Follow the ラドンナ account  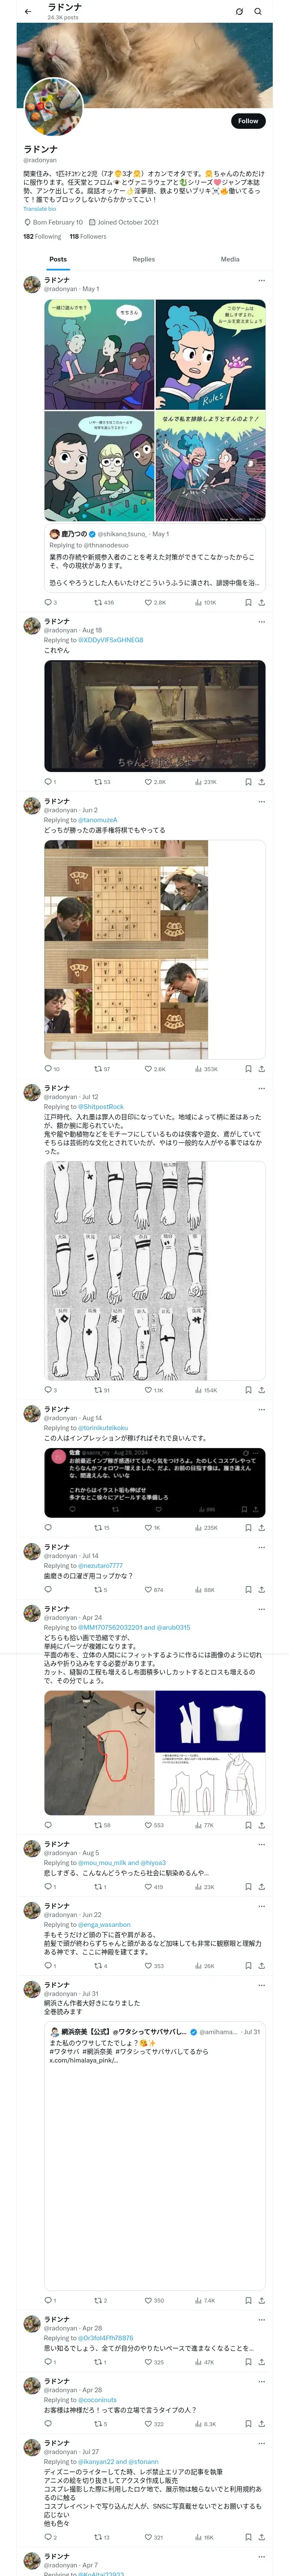[x=247, y=121]
